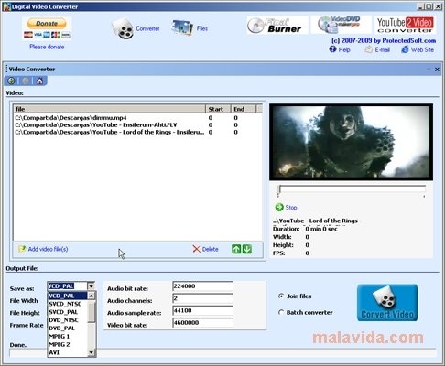Click the video preview seek slider

pos(352,189)
